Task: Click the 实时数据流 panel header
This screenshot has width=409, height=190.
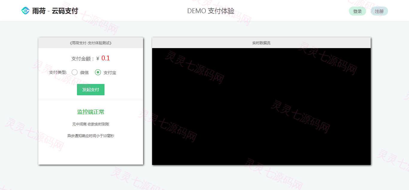Action: click(x=261, y=43)
